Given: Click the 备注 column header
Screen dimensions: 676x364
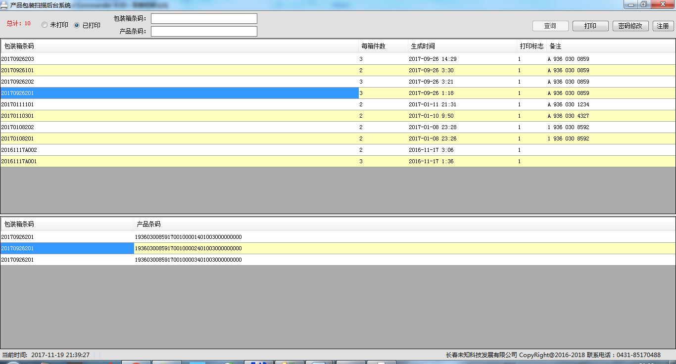Looking at the screenshot, I should coord(556,46).
